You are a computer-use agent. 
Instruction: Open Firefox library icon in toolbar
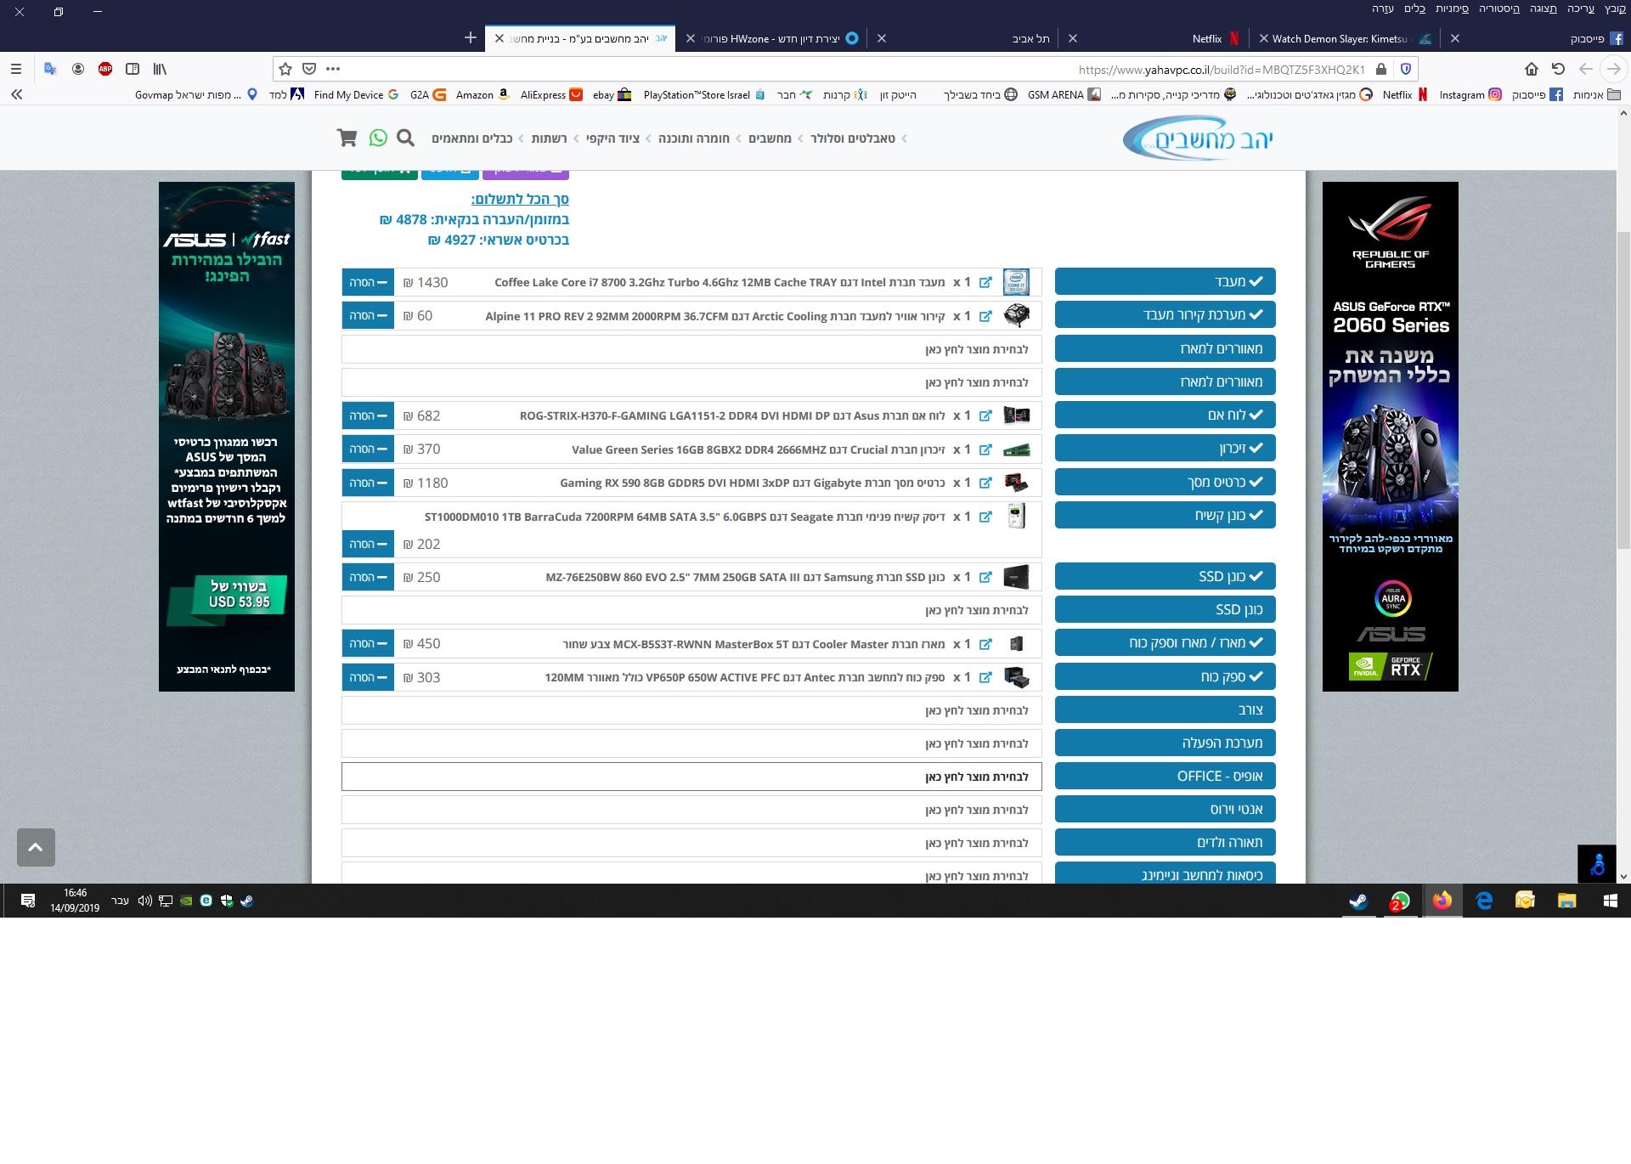[160, 69]
